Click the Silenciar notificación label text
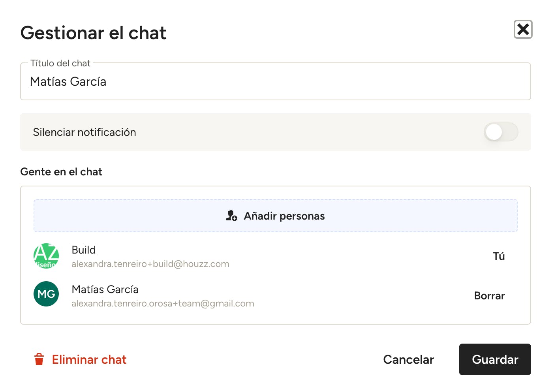 click(84, 132)
